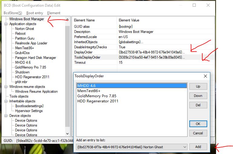Select the Shutdown tree entry

(x=22, y=72)
